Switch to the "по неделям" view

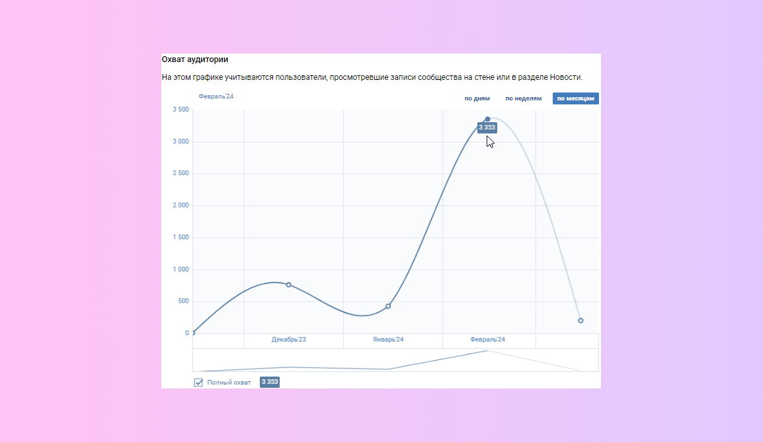point(523,98)
